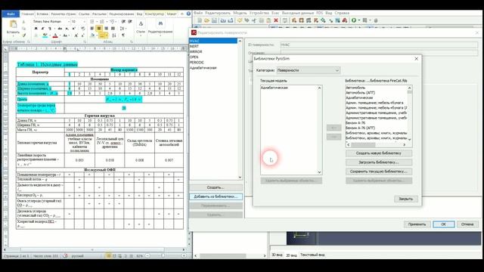Click library list horizontal scrollbar
This screenshot has width=484, height=272.
click(x=377, y=144)
